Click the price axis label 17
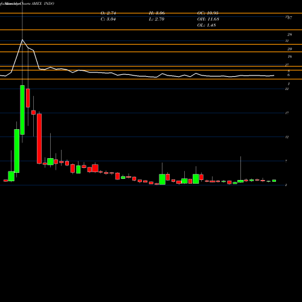Screen dimensions: 302x302 pos(287,113)
